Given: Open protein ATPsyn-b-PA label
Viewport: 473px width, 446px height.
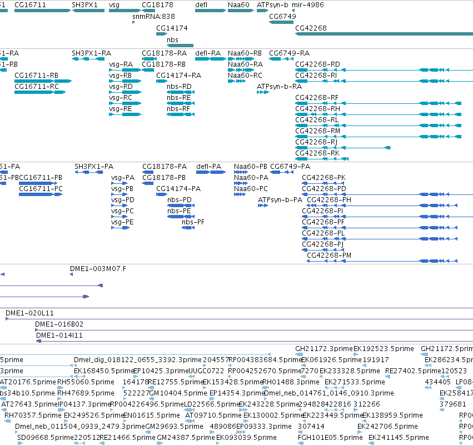Looking at the screenshot, I should 280,200.
